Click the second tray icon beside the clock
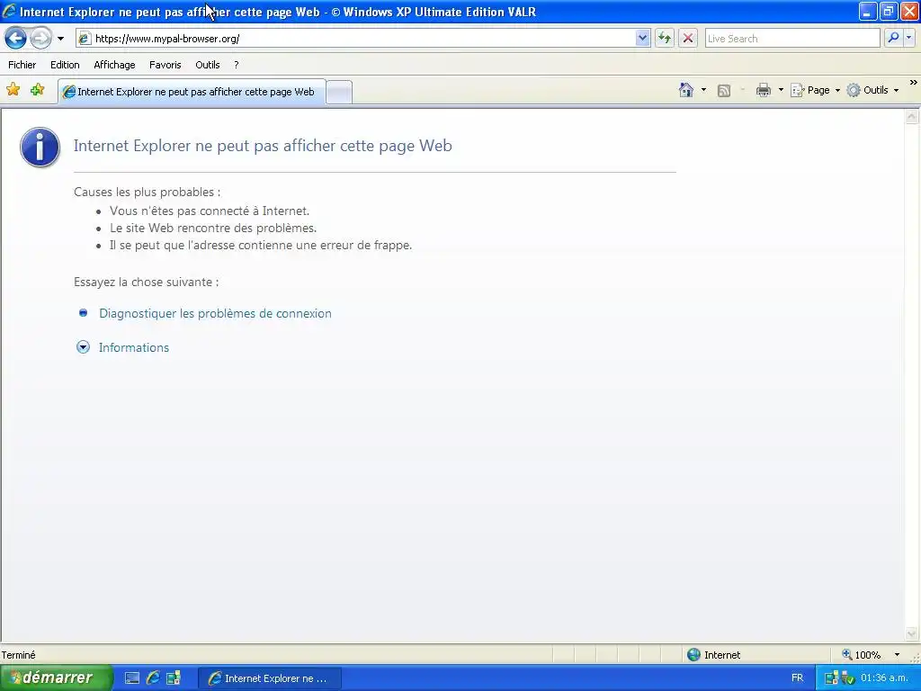 pos(847,678)
